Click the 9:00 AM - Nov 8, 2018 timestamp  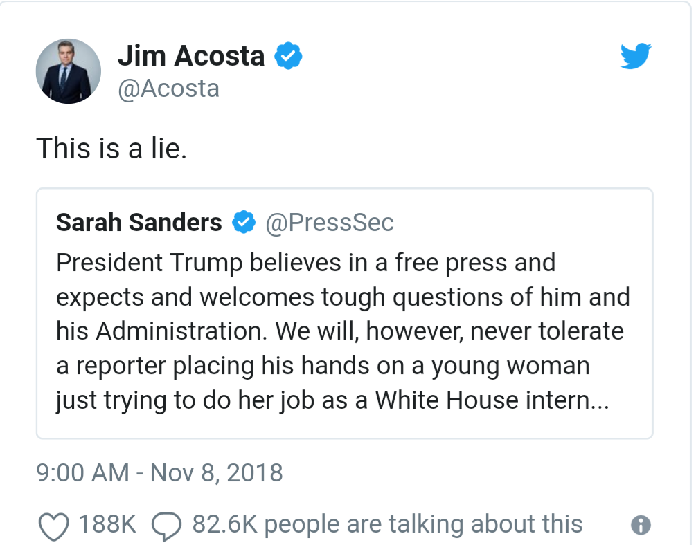coord(159,473)
